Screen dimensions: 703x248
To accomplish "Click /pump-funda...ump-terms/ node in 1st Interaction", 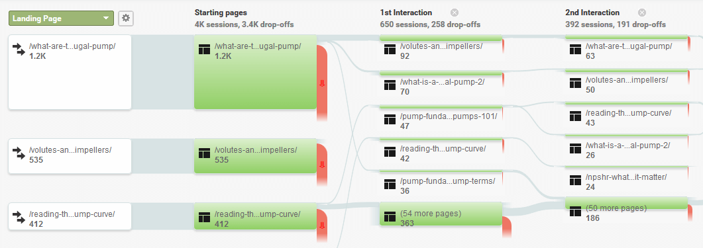I will 441,185.
